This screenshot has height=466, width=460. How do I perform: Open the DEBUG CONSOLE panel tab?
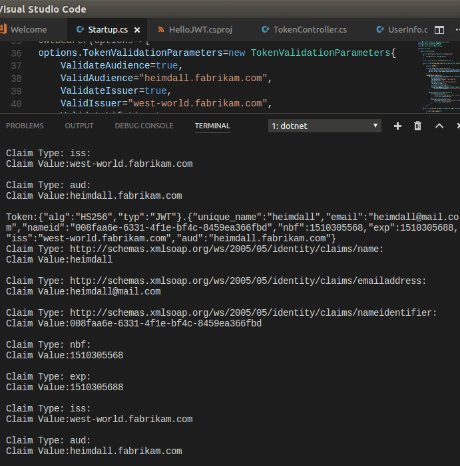[144, 126]
